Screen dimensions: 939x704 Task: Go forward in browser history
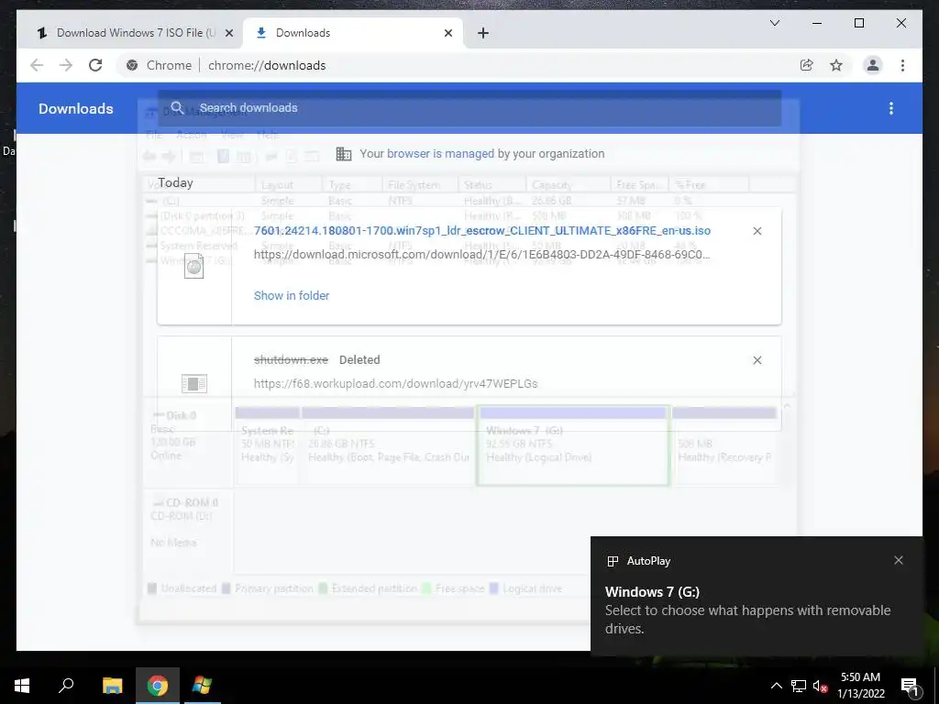(66, 65)
